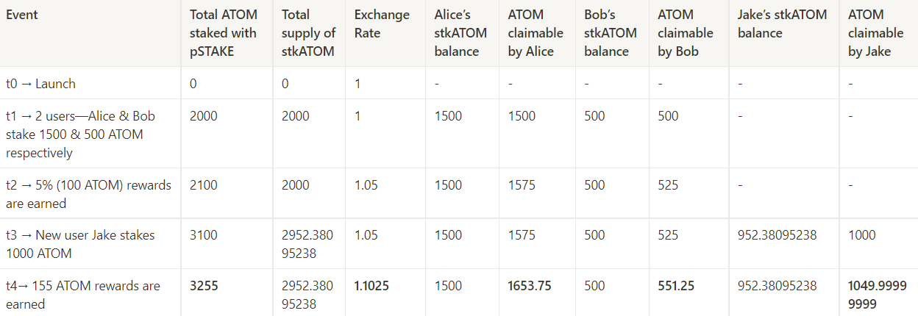Image resolution: width=918 pixels, height=316 pixels.
Task: Click the t2 5% rewards earned event
Action: coord(88,194)
